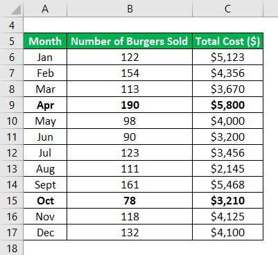Select the bold $5,800 cell
The height and width of the screenshot is (255, 278).
227,105
